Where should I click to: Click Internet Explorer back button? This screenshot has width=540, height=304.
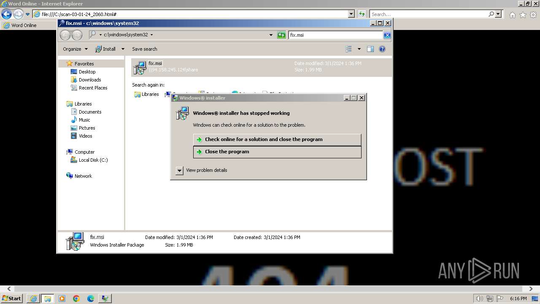tap(6, 14)
